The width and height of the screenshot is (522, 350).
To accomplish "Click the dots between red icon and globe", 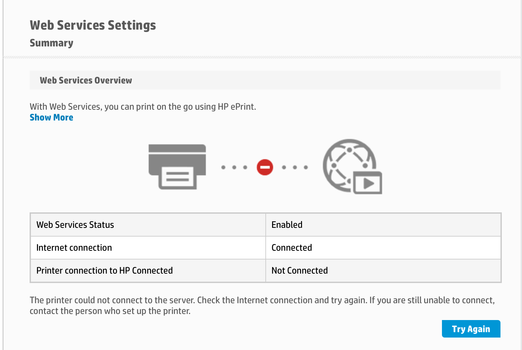I will 295,167.
